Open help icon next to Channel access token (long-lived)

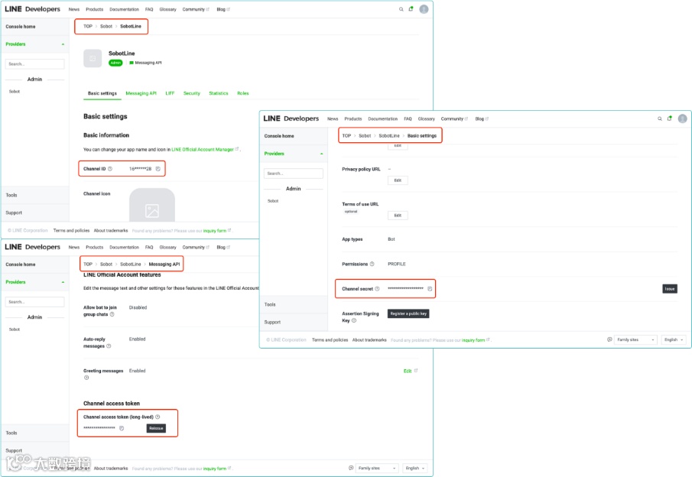click(158, 417)
